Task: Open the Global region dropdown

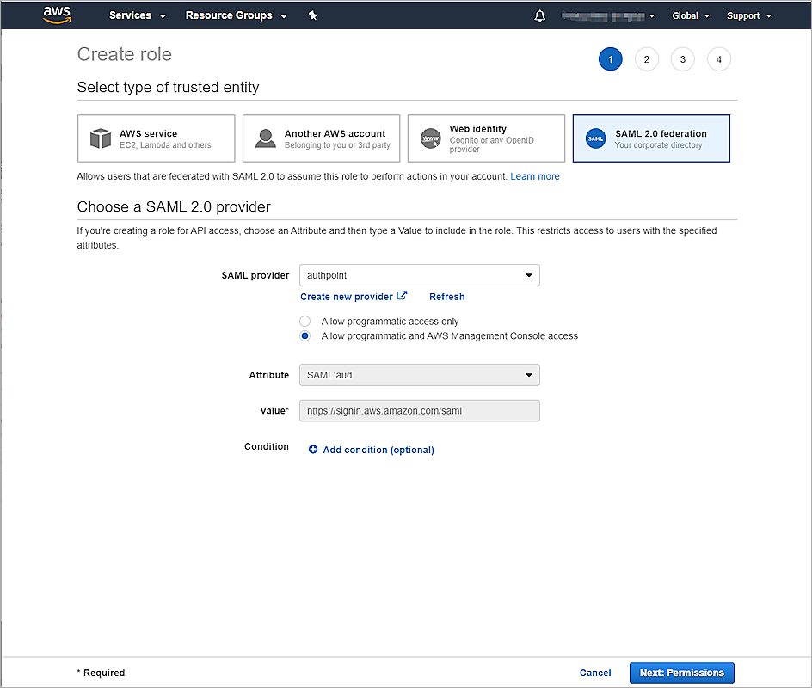Action: [691, 15]
